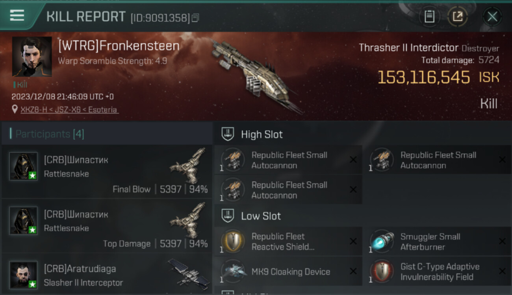Click the Smuggler Small Afterburner icon
512x295 pixels.
(382, 242)
